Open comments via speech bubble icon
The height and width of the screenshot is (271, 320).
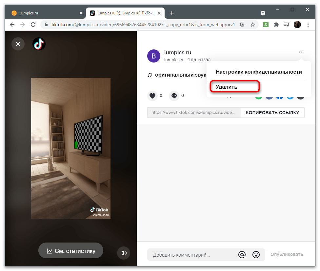tap(174, 96)
